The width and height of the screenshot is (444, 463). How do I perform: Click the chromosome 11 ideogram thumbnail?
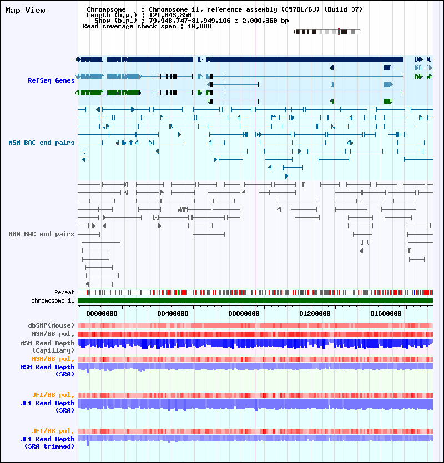(328, 32)
